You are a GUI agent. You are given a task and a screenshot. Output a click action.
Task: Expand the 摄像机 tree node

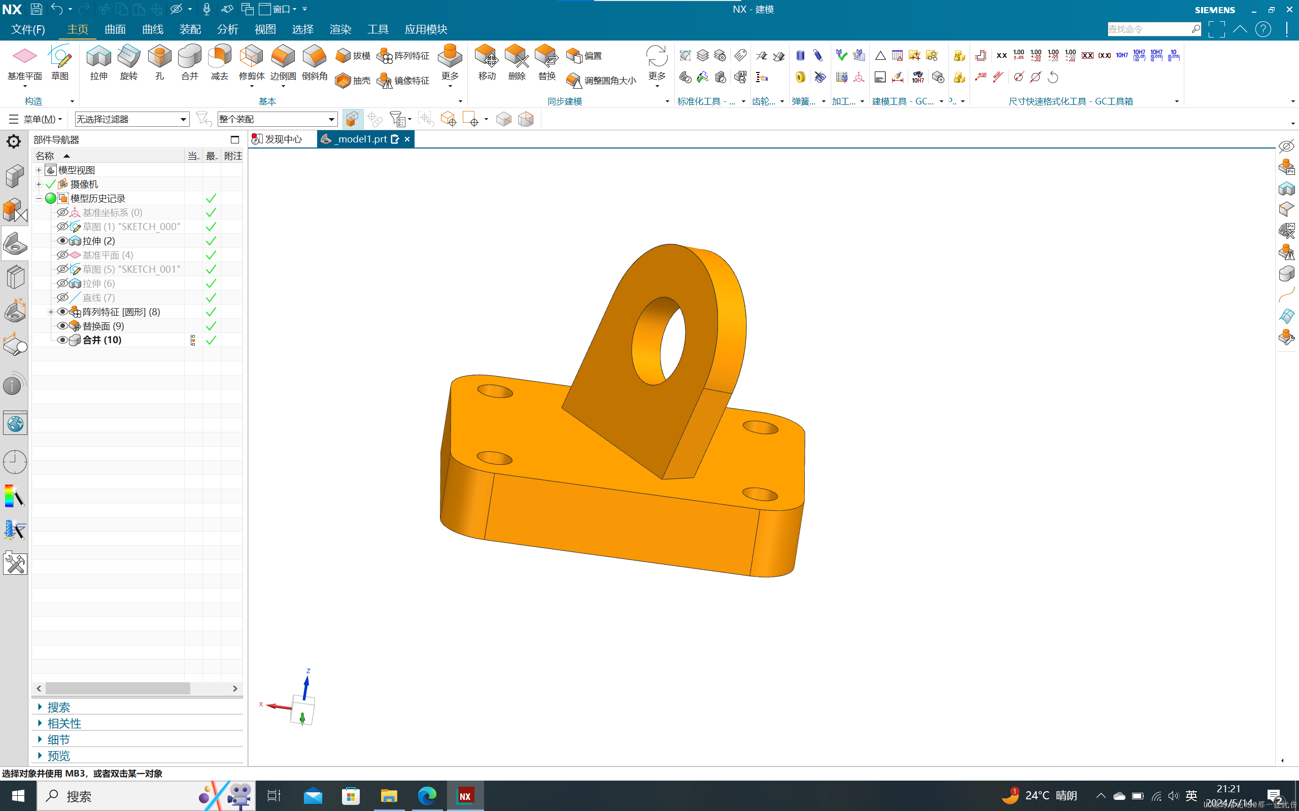pyautogui.click(x=39, y=184)
